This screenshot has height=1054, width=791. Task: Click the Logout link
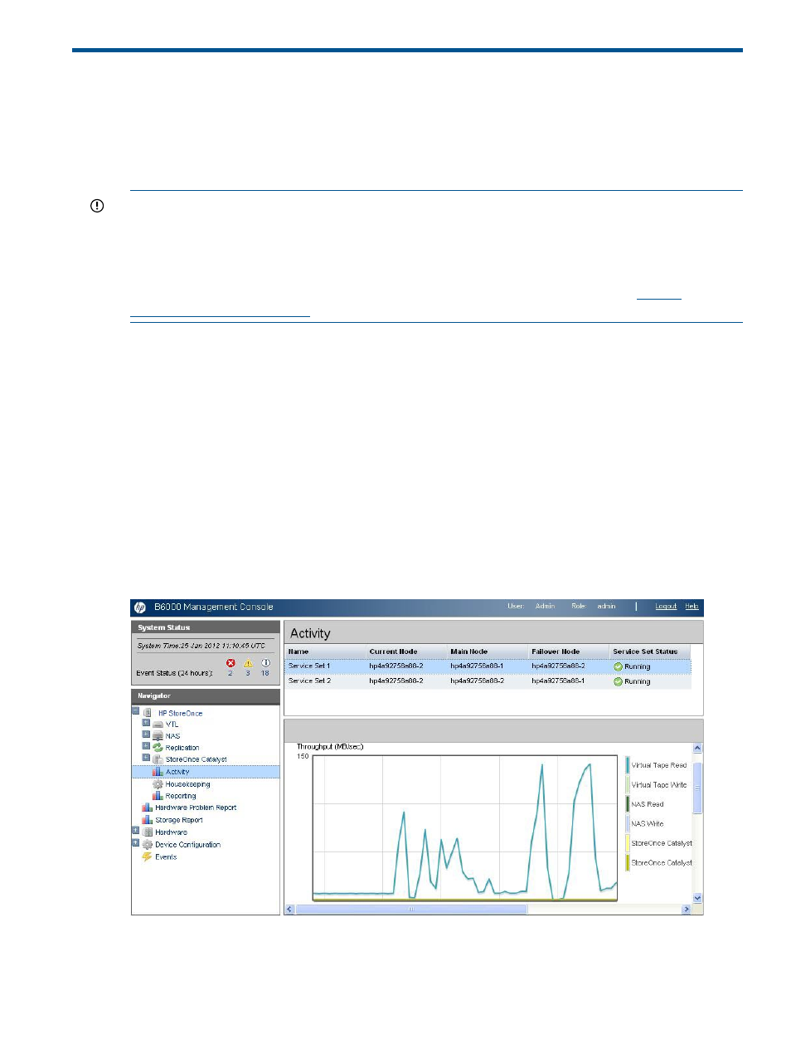[x=666, y=607]
